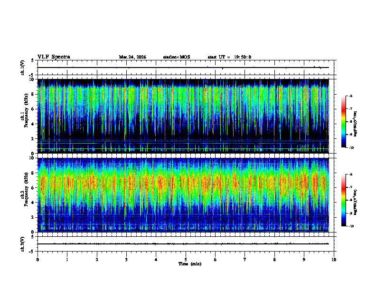
Task: Click the "station=MOS" header label
Action: coord(177,57)
